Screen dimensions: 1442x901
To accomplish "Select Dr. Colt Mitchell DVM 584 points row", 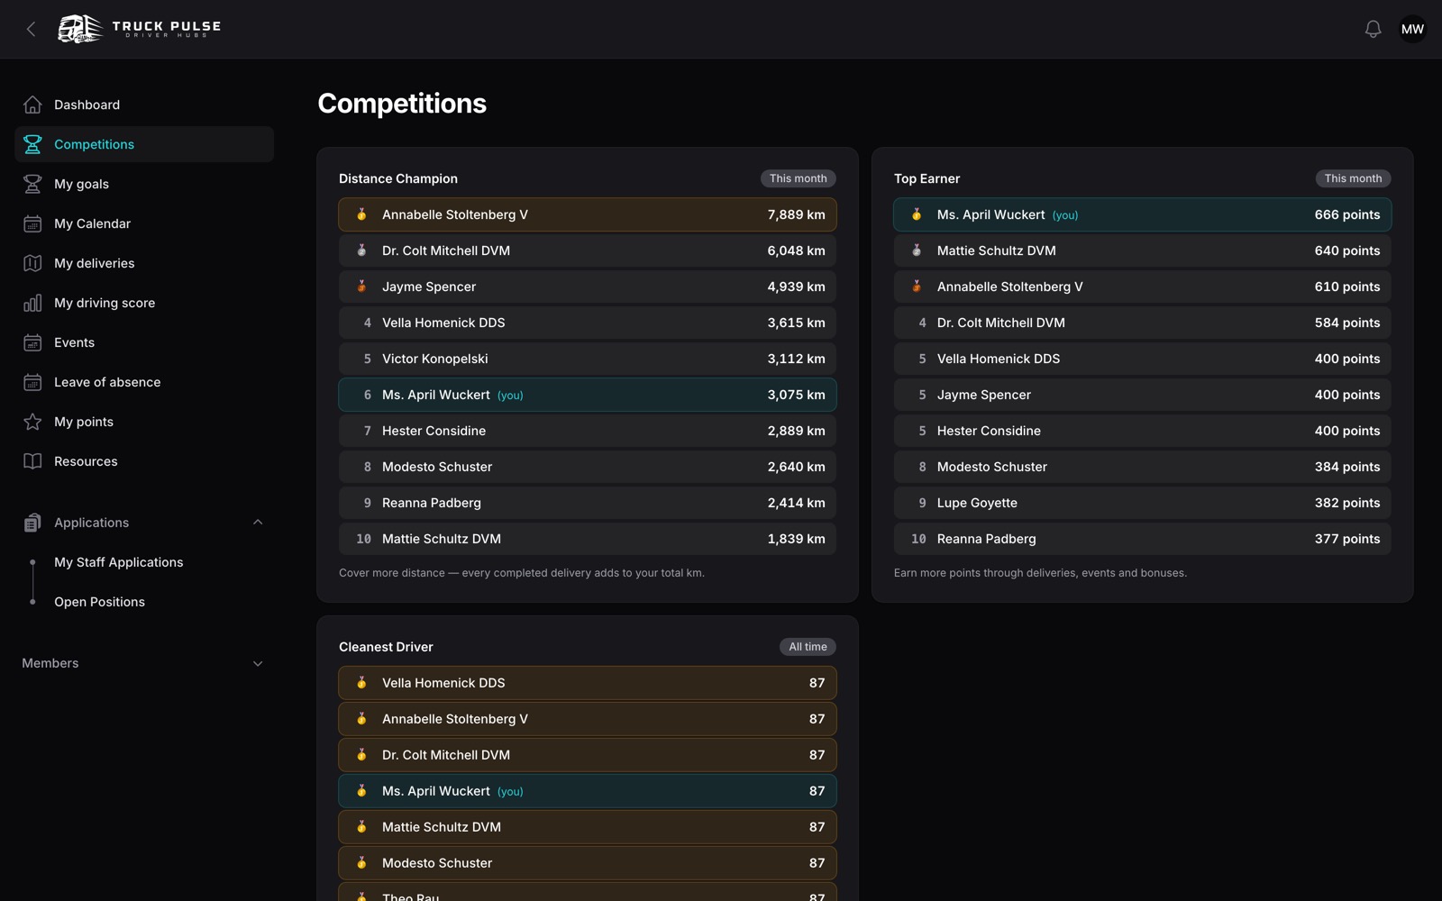I will coord(1143,323).
